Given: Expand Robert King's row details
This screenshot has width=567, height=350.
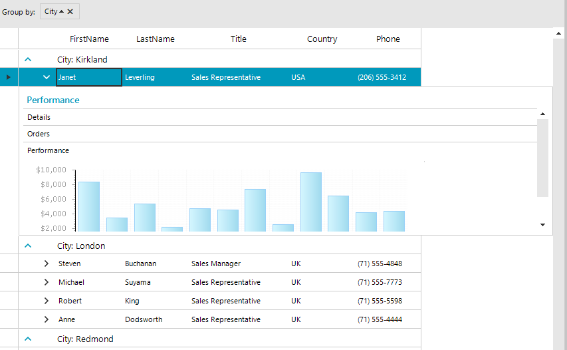Looking at the screenshot, I should tap(47, 301).
